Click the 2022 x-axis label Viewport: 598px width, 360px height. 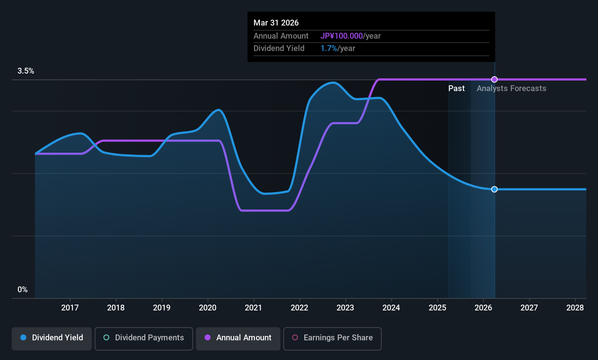pos(299,308)
